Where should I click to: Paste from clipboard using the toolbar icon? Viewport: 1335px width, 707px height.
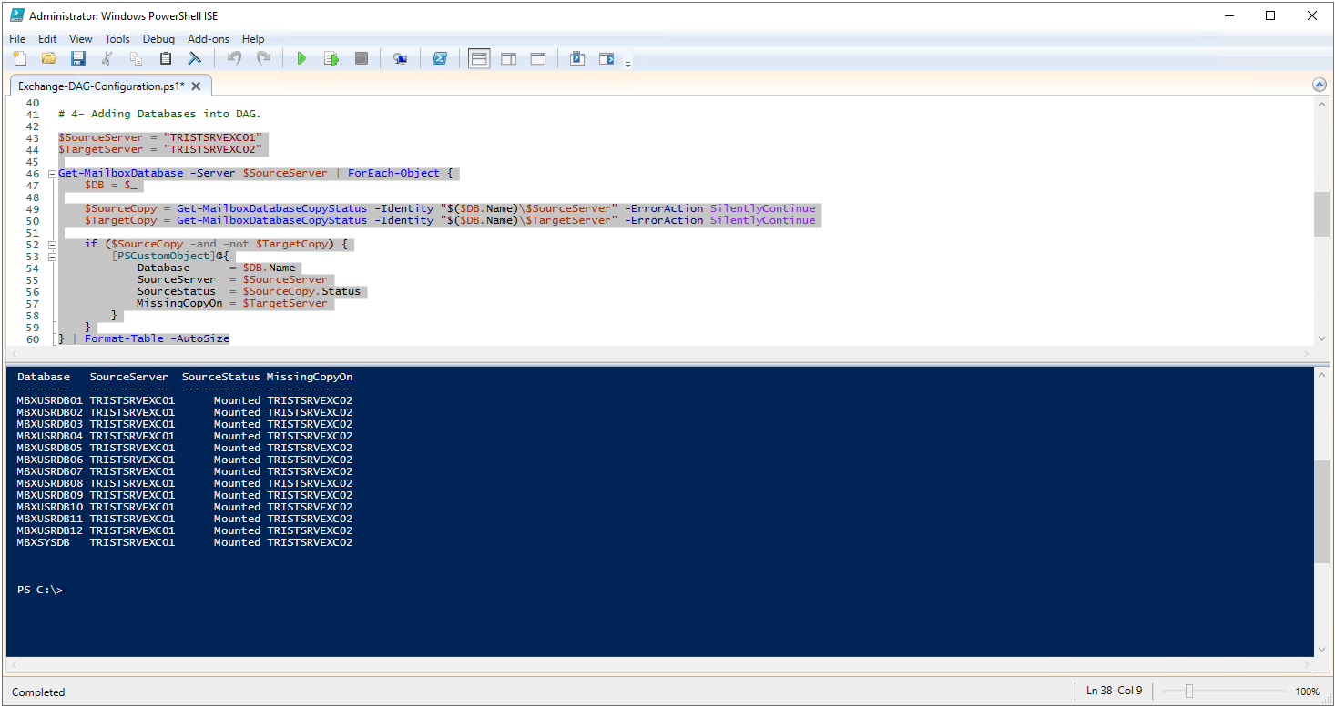coord(166,59)
